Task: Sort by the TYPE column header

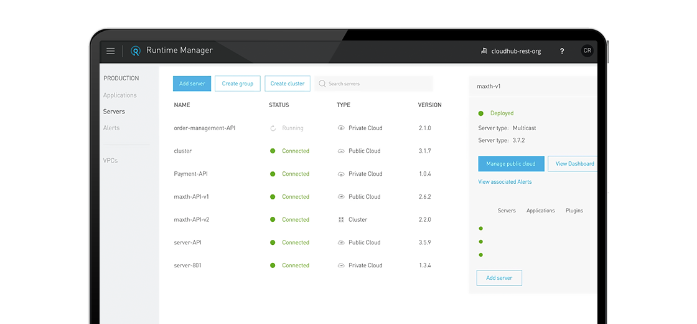Action: pyautogui.click(x=344, y=105)
